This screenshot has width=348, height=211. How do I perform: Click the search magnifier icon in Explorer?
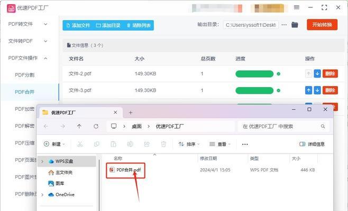[x=323, y=127]
